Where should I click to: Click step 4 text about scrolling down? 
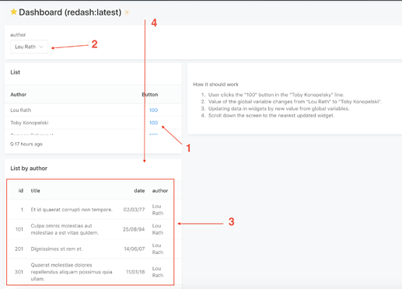click(271, 116)
